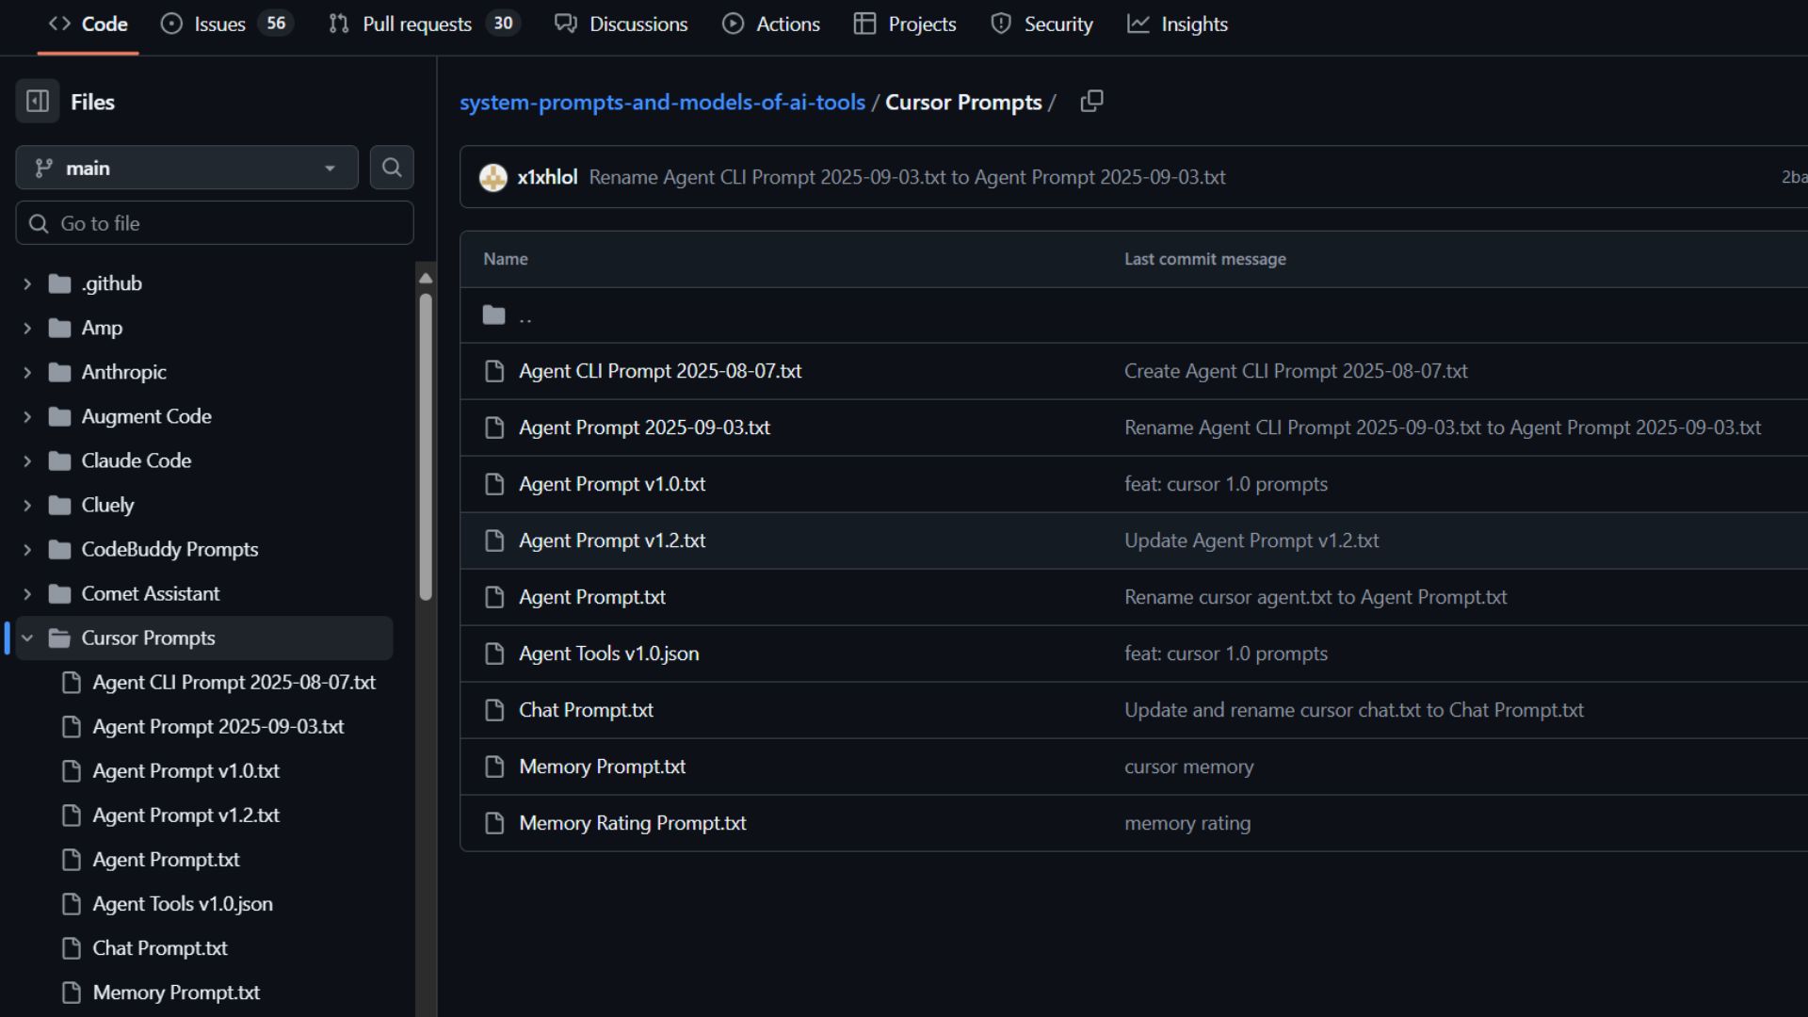Screen dimensions: 1808x1017
Task: Open Agent Prompt v1.2.txt in the file list
Action: click(x=612, y=541)
